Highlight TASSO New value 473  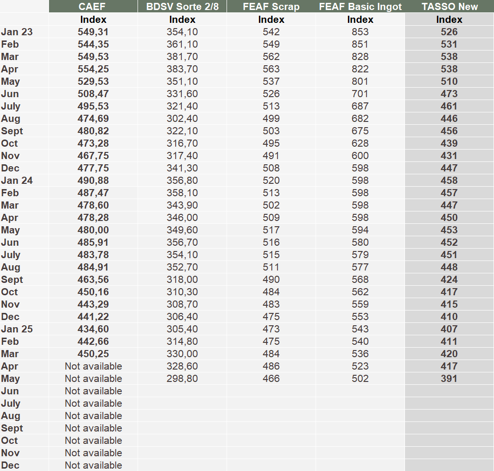(449, 94)
